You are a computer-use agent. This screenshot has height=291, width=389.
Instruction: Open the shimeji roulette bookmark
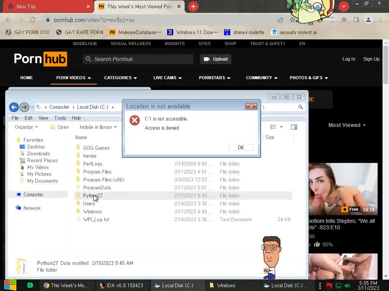coord(244,33)
